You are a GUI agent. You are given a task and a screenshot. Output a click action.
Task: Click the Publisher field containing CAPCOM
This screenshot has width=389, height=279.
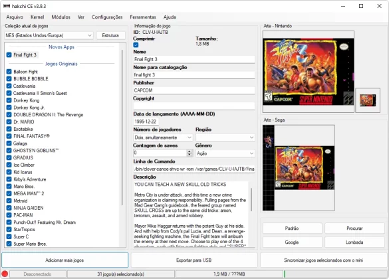coord(194,90)
